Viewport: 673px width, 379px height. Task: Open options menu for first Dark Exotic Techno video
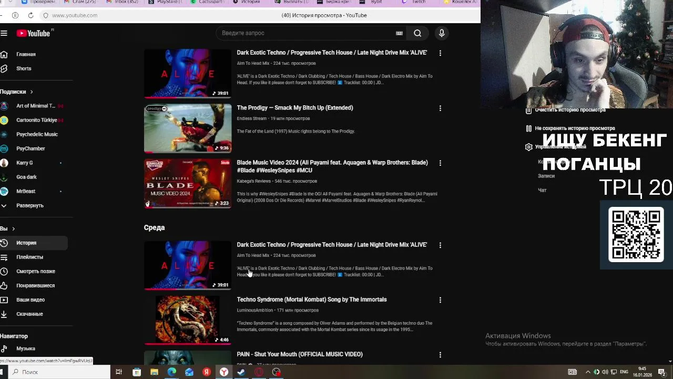(440, 53)
